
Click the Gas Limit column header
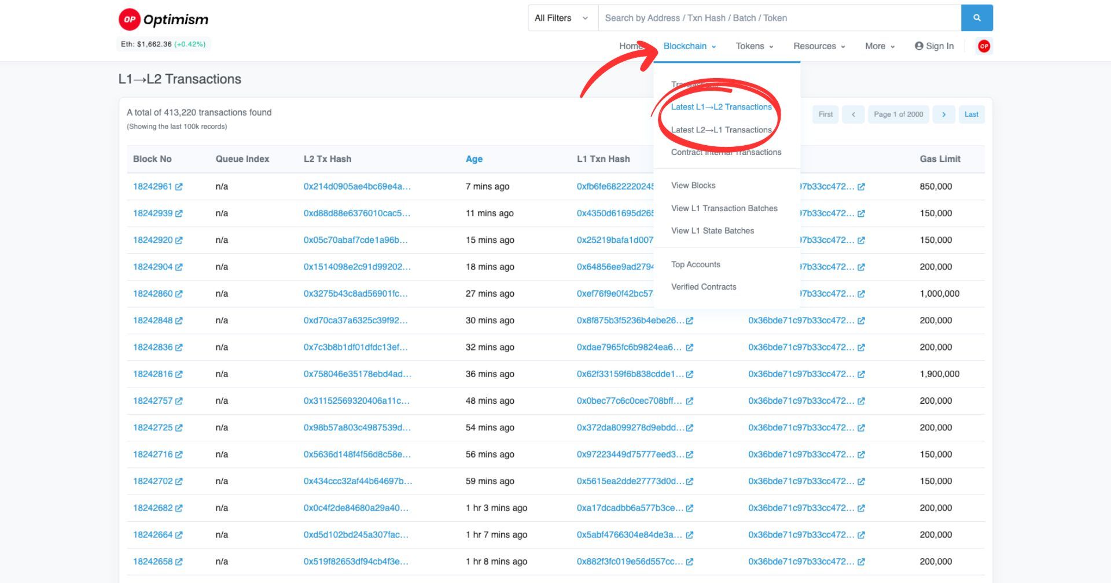pyautogui.click(x=940, y=159)
